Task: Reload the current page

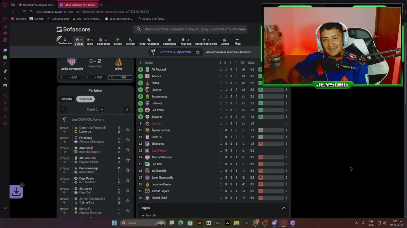Action: coord(24,12)
